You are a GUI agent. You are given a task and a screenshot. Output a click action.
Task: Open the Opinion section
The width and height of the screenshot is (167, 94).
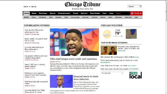coord(84,13)
